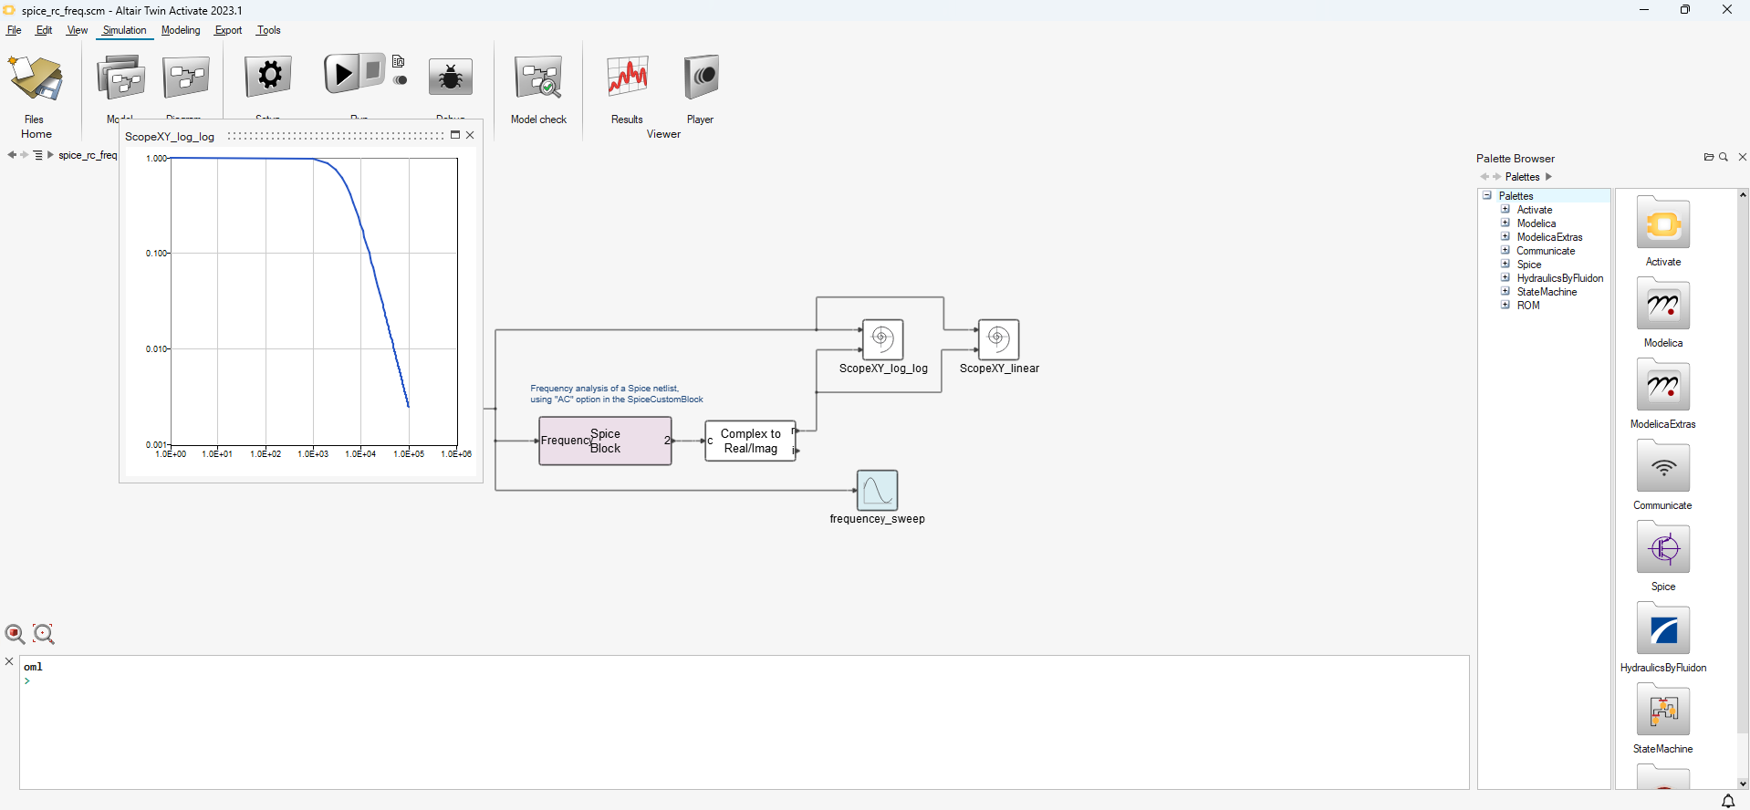1750x810 pixels.
Task: Open the Edit menu
Action: [x=44, y=30]
